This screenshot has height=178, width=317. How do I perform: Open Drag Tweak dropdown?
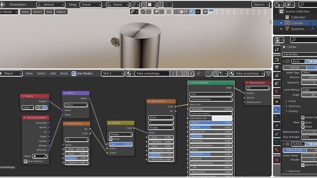pyautogui.click(x=91, y=4)
